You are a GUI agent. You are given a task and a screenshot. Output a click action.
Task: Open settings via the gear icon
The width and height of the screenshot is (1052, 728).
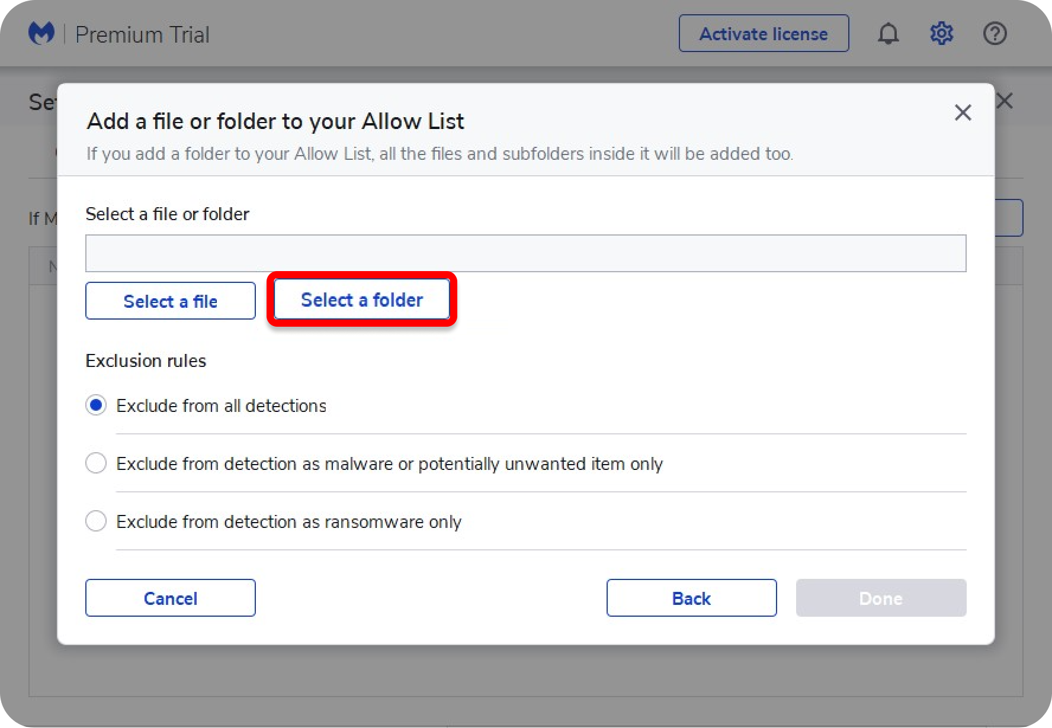[x=941, y=34]
